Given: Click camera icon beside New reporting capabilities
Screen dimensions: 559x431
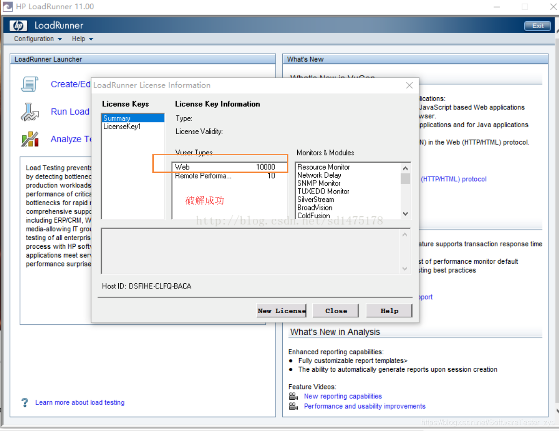Looking at the screenshot, I should 294,396.
